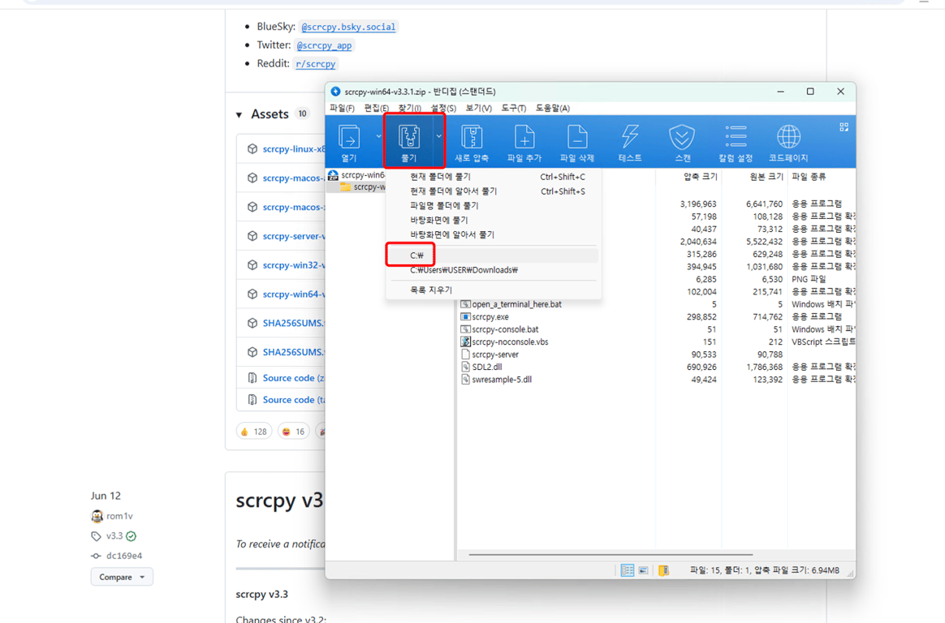
Task: Sort by 파일 종류 column header
Action: (809, 177)
